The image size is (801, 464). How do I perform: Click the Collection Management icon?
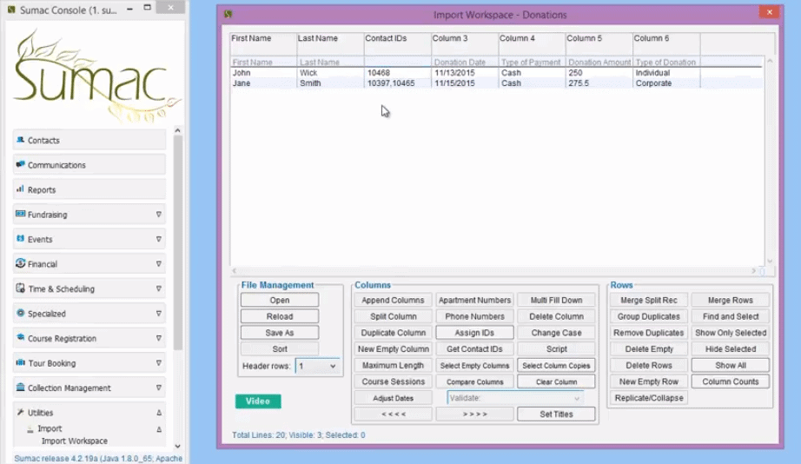[21, 387]
